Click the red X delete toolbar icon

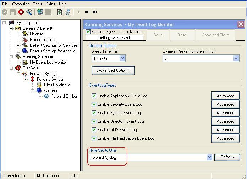point(21,12)
